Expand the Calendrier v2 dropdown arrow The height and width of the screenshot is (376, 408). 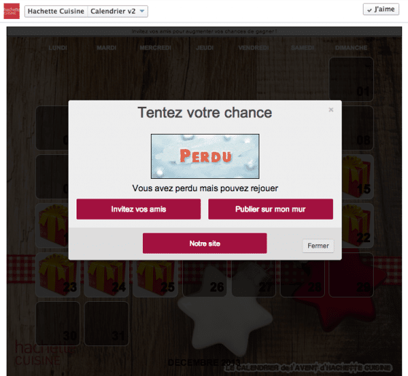pos(142,11)
